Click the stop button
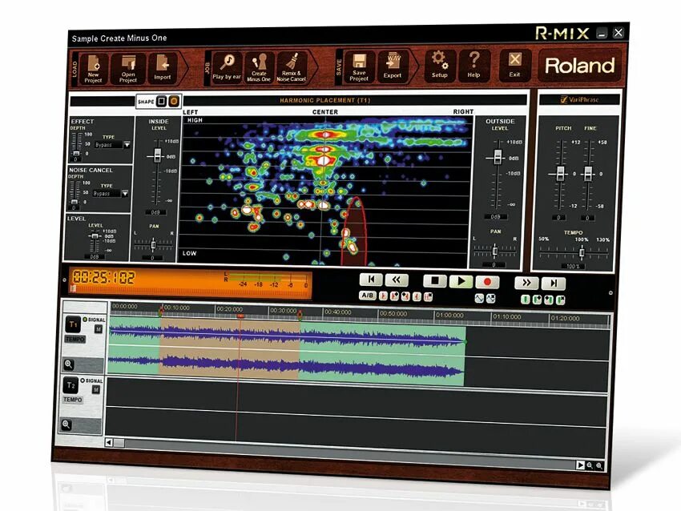The image size is (681, 511). (x=435, y=281)
